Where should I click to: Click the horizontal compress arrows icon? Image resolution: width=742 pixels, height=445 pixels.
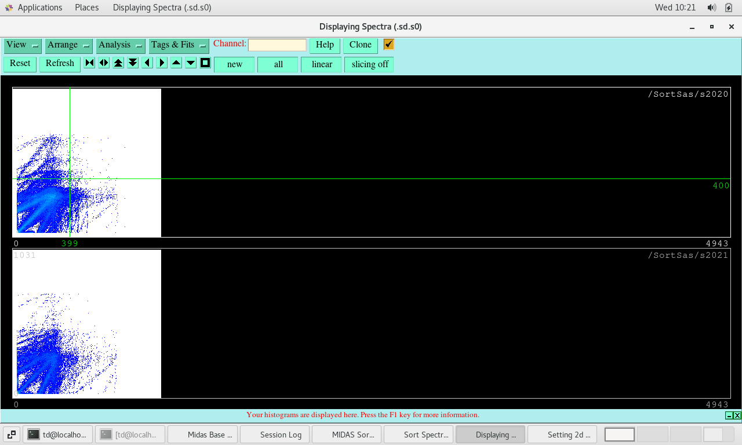(89, 63)
